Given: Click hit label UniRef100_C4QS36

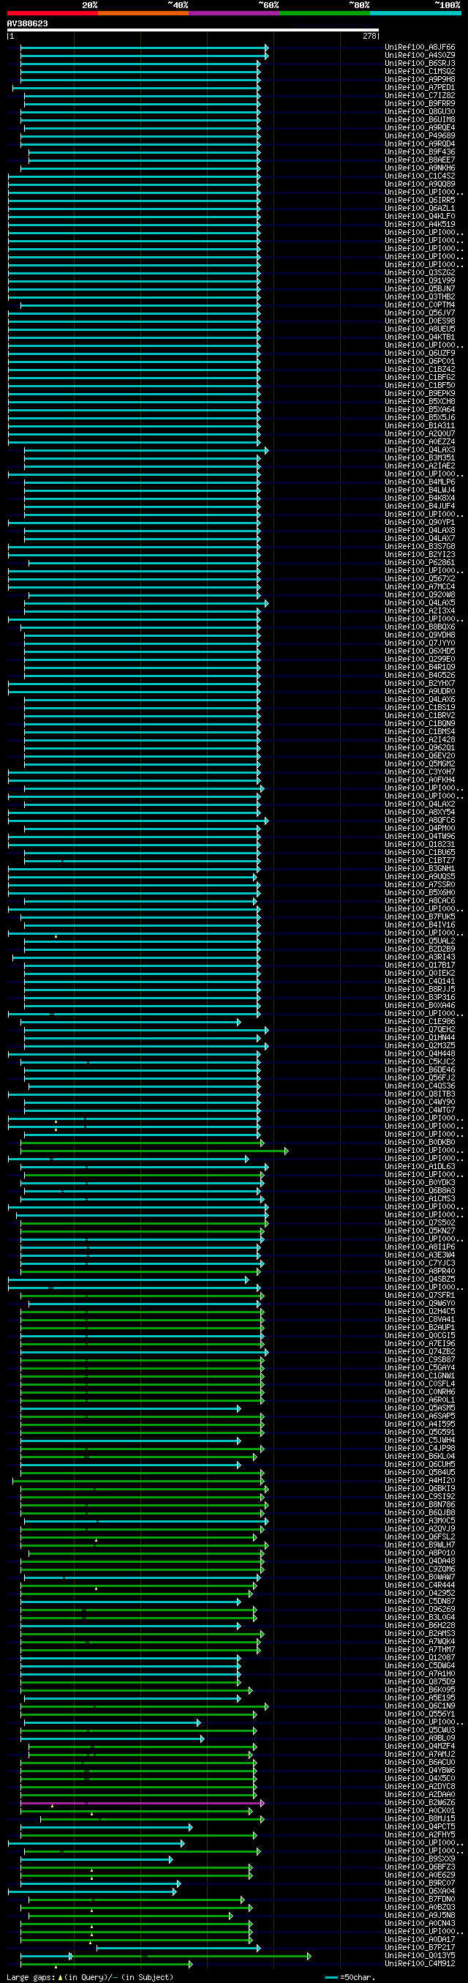Looking at the screenshot, I should tap(420, 1086).
